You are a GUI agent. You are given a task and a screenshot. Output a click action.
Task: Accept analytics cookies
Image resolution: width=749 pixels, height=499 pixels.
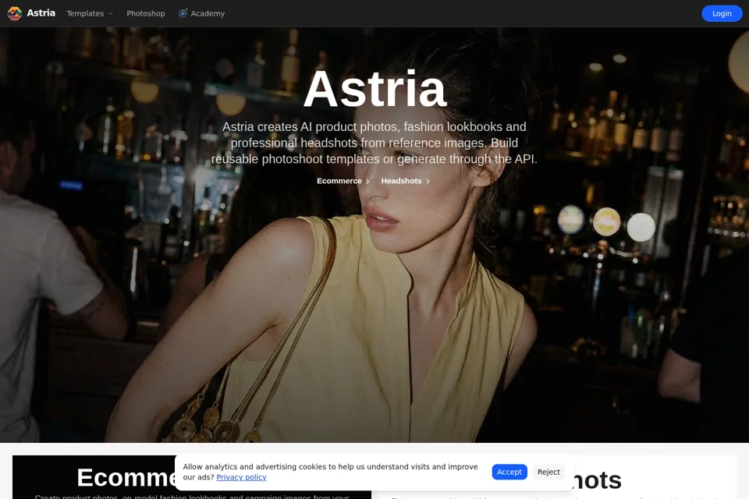click(509, 472)
